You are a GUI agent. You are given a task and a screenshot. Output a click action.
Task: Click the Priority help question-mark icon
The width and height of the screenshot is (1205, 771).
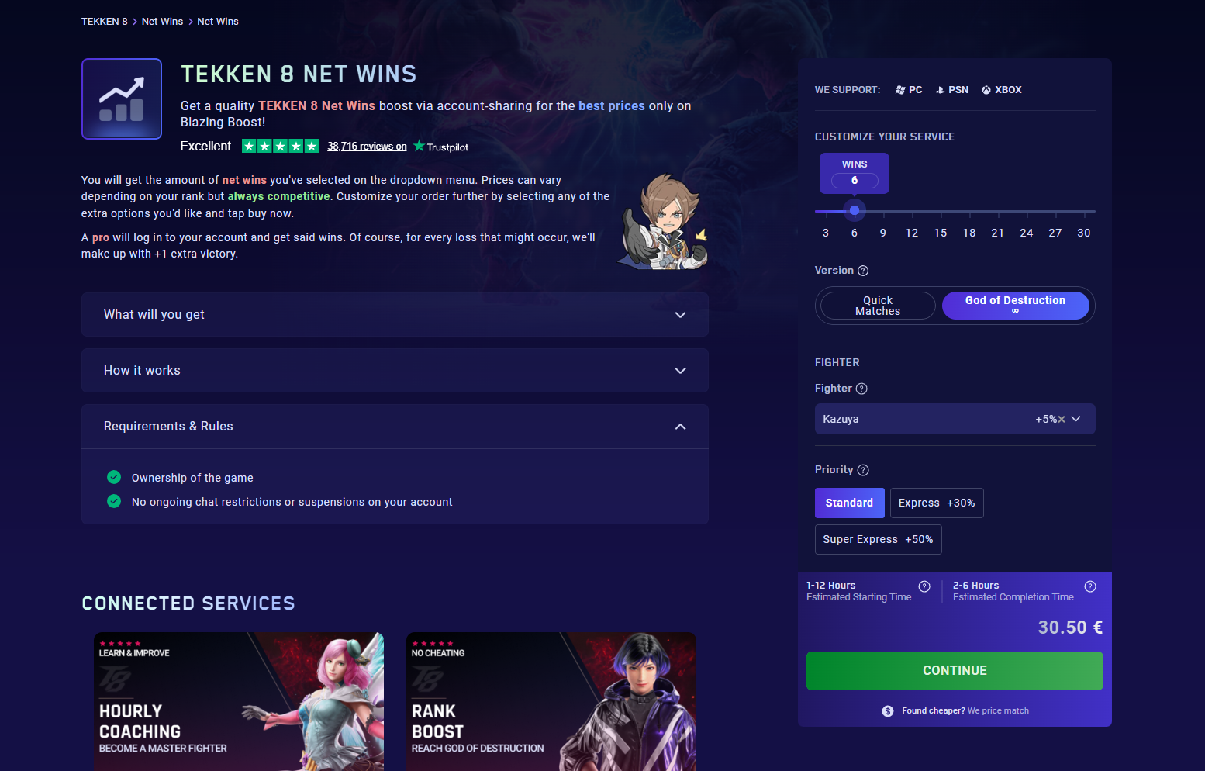[x=863, y=470]
